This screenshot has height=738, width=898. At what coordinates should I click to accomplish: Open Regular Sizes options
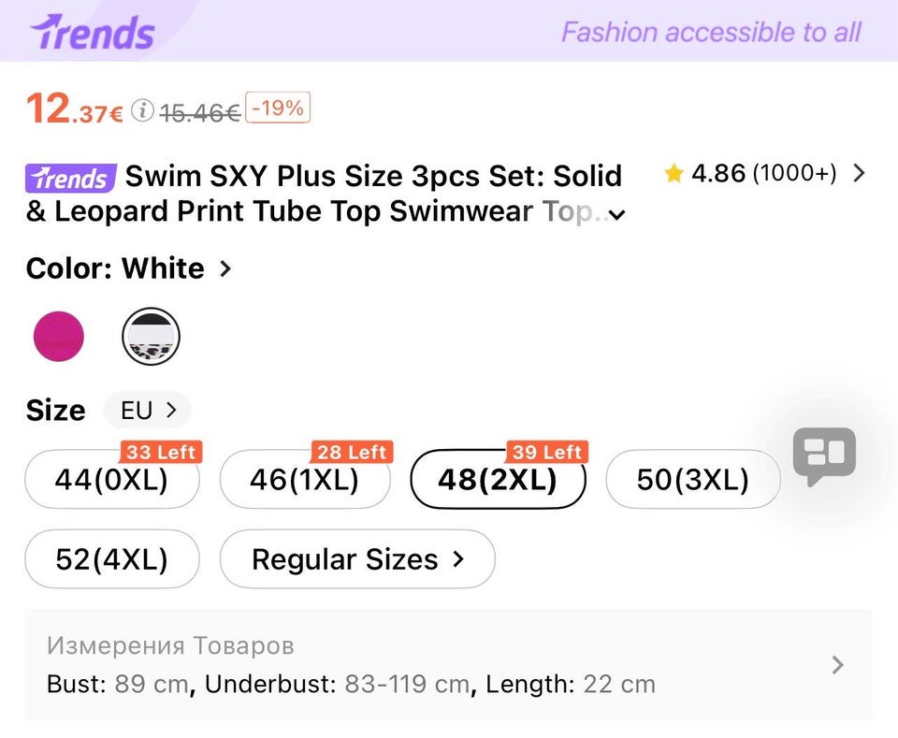(357, 559)
